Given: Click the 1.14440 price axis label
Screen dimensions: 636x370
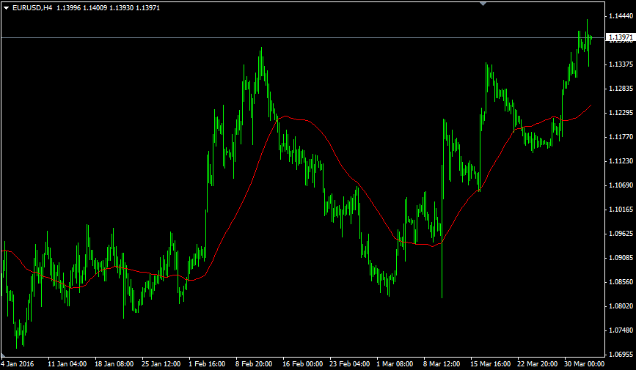Looking at the screenshot, I should [x=621, y=16].
